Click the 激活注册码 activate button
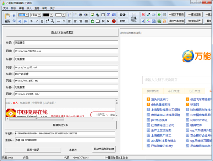 pyautogui.click(x=33, y=150)
